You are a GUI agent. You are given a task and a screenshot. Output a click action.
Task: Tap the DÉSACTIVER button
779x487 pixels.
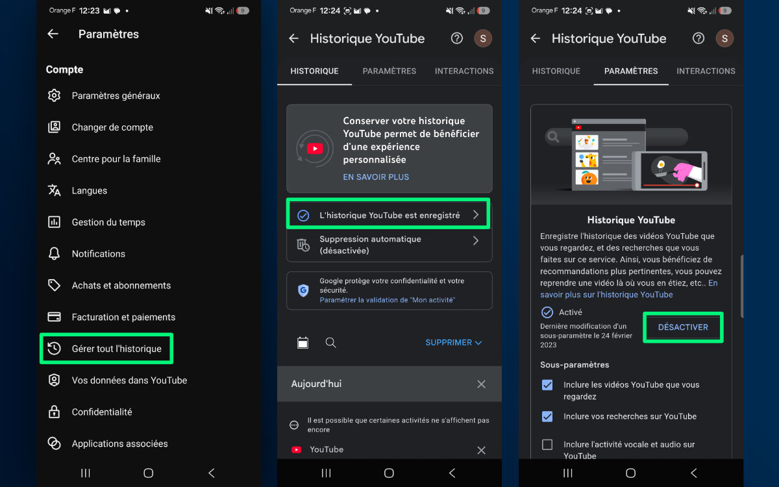(x=683, y=327)
